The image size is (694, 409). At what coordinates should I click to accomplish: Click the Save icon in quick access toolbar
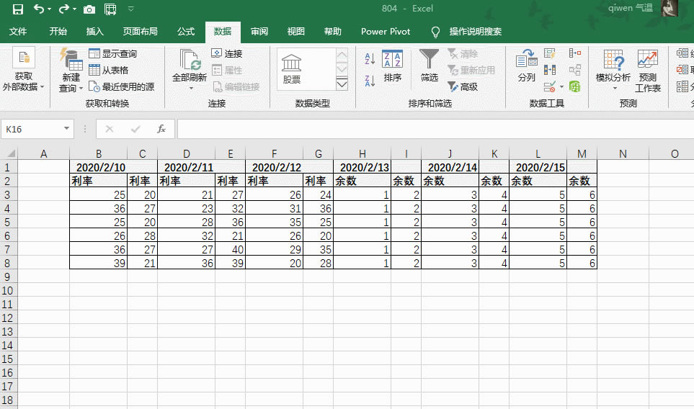[17, 9]
